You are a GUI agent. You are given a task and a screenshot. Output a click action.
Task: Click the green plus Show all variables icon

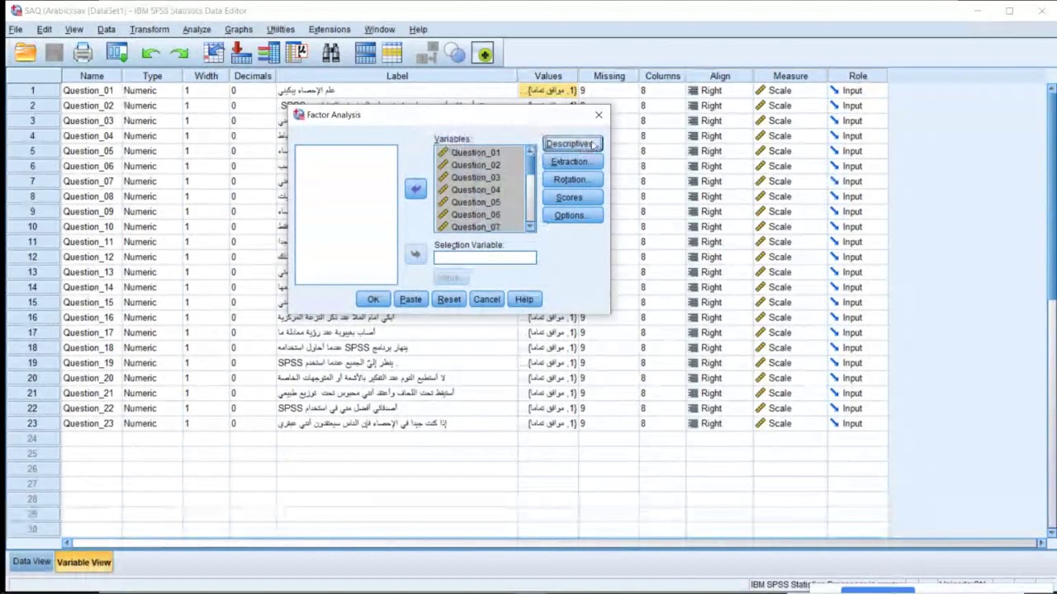484,54
